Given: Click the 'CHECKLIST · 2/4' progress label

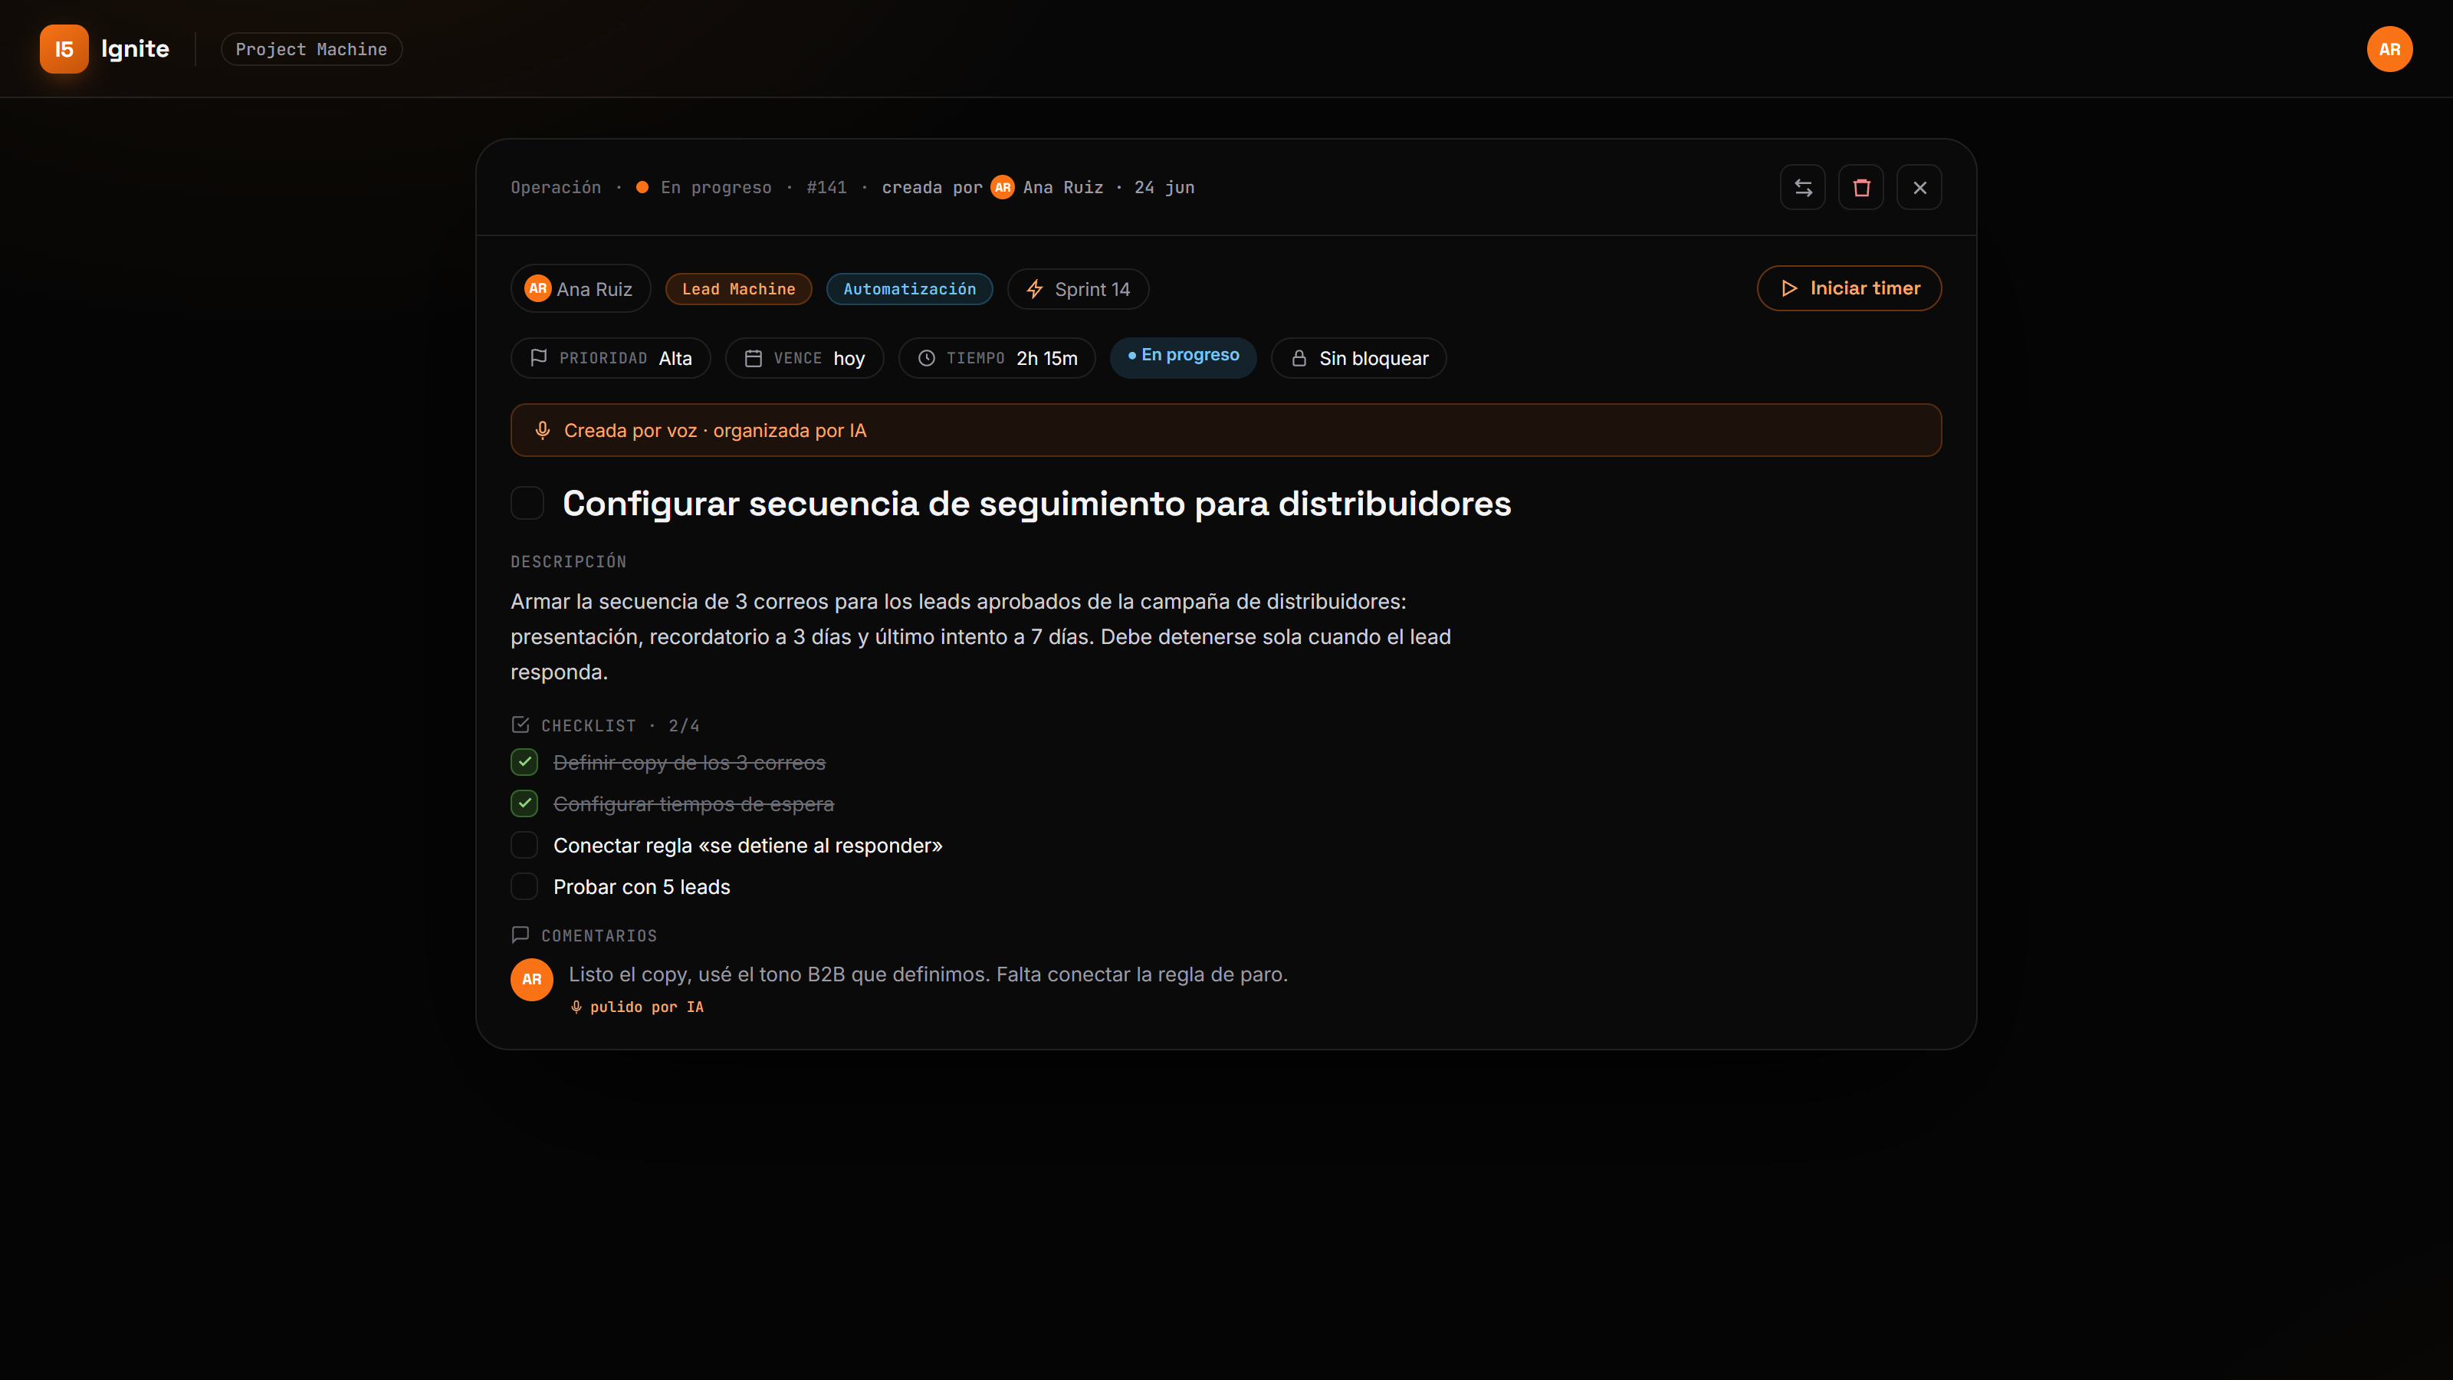Looking at the screenshot, I should (x=620, y=726).
